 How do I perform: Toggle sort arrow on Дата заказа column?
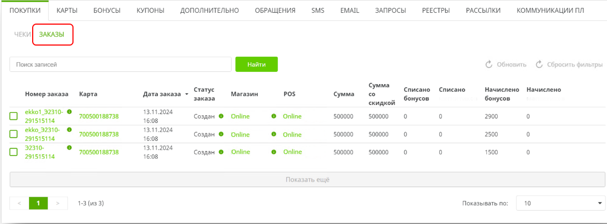pos(187,94)
